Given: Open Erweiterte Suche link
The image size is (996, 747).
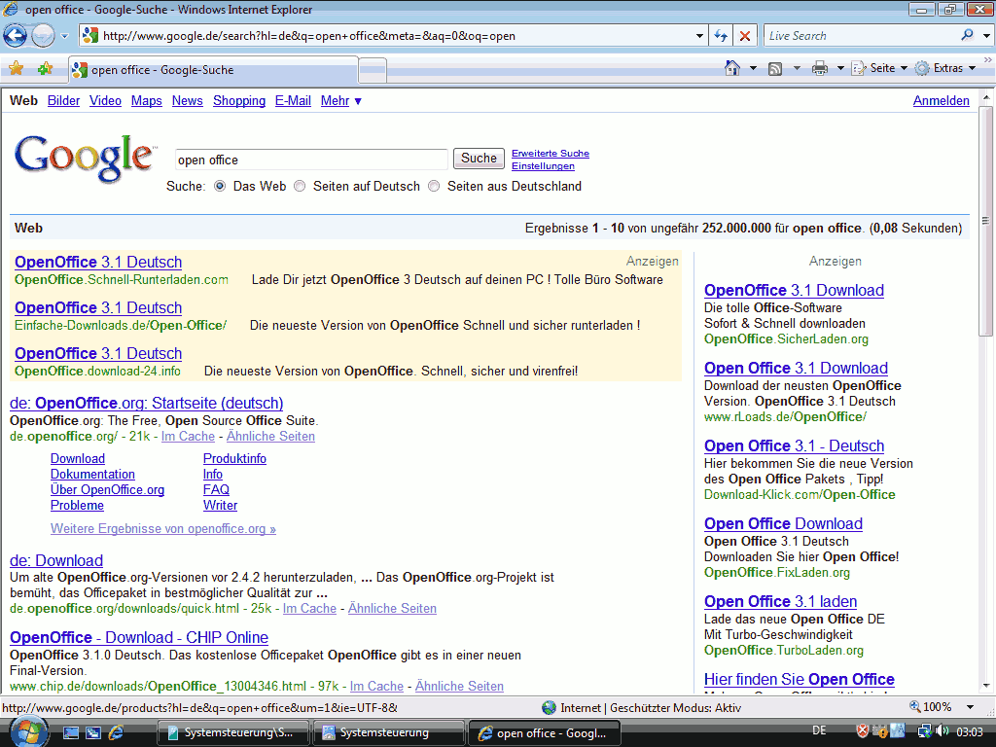Looking at the screenshot, I should coord(551,153).
